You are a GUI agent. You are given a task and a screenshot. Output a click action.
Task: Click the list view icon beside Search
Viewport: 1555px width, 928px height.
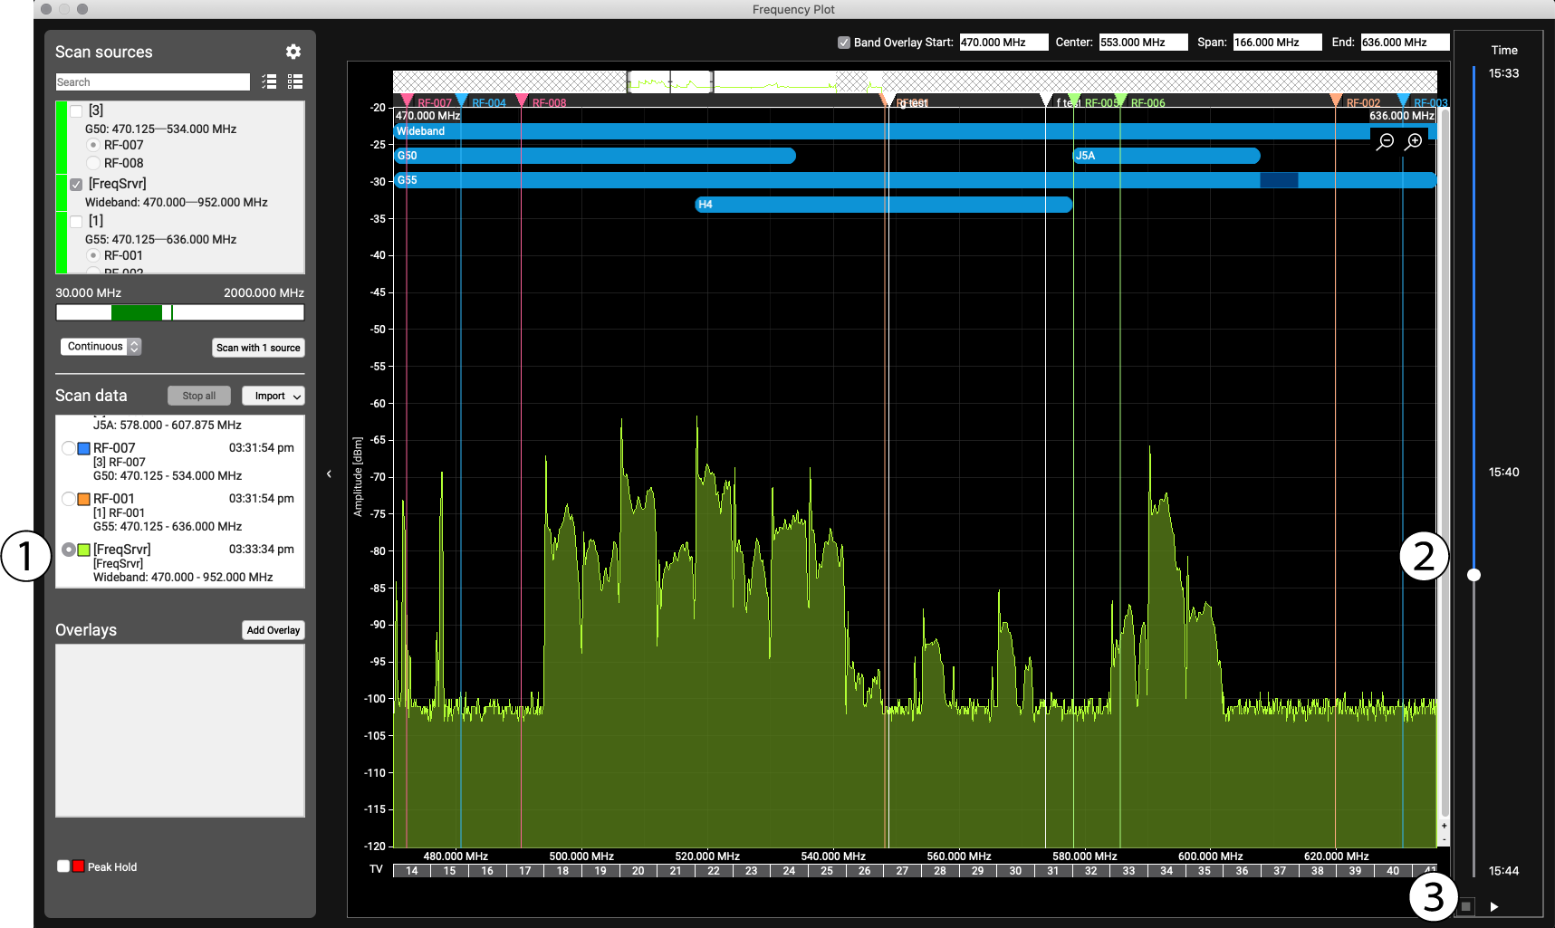(295, 81)
